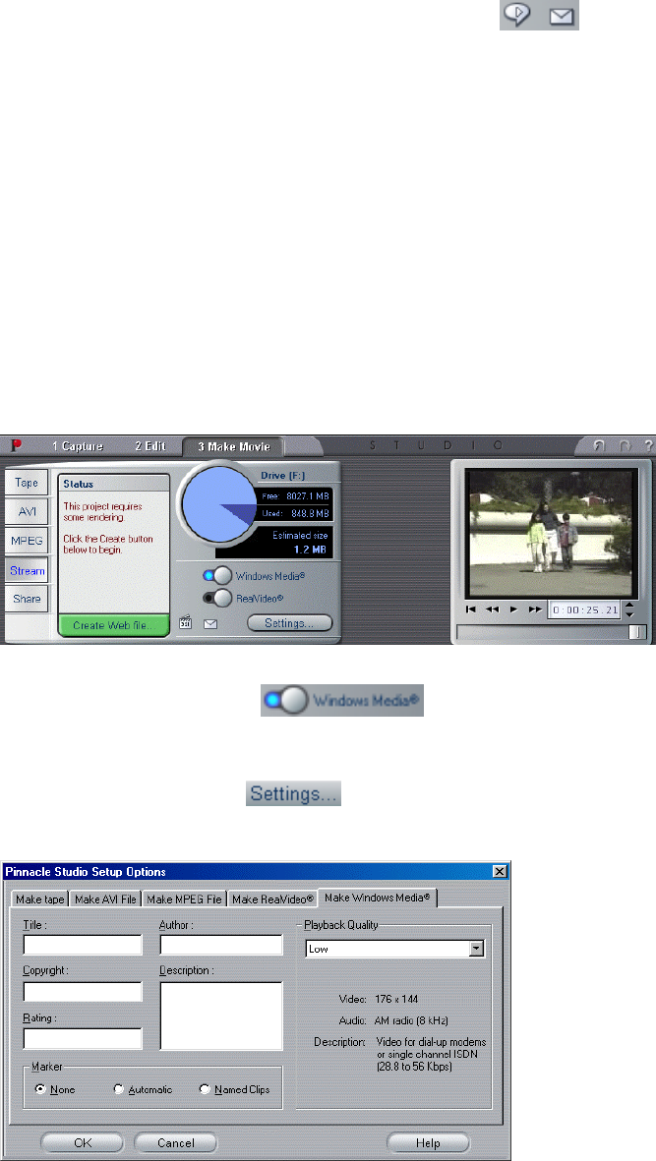Click the "Status" panel heading
The width and height of the screenshot is (656, 1161).
[x=78, y=484]
